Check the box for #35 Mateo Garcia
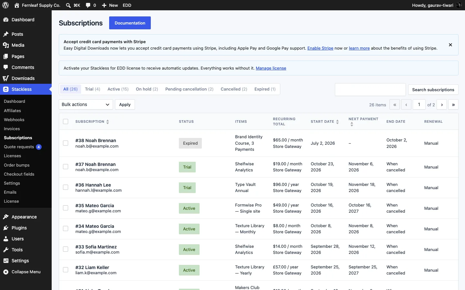Viewport: 465px width, 290px height. coord(66,208)
